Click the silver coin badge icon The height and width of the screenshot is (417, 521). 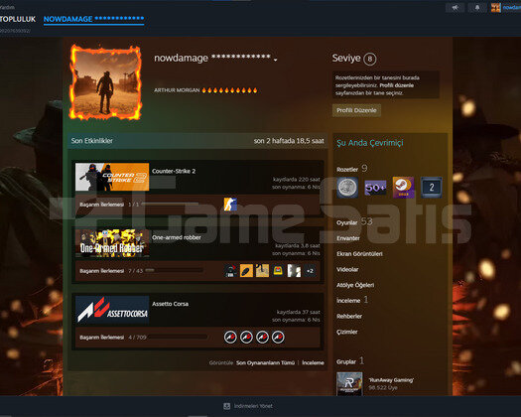(347, 188)
